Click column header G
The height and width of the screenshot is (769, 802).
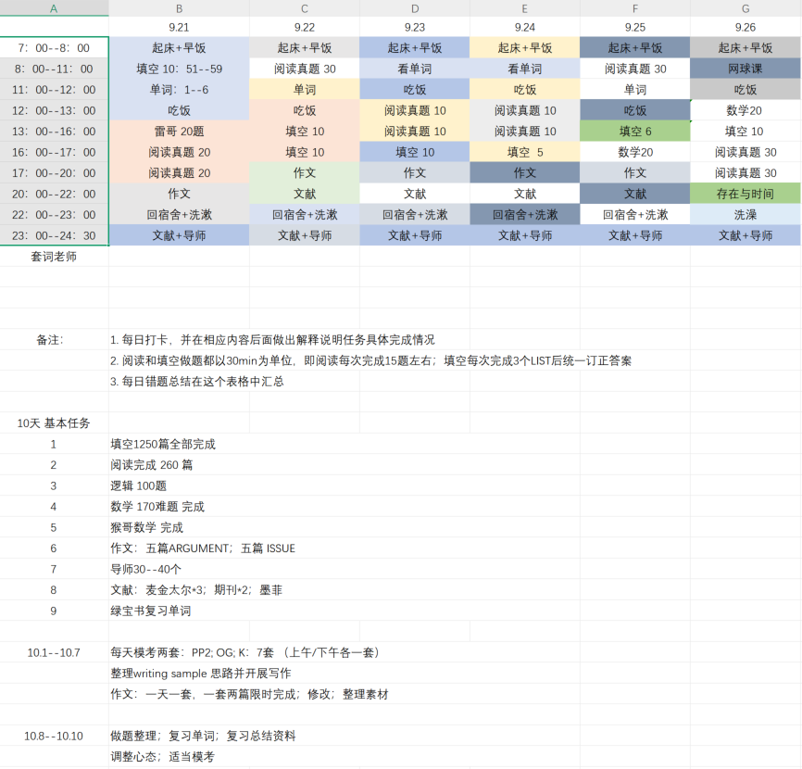coord(746,8)
